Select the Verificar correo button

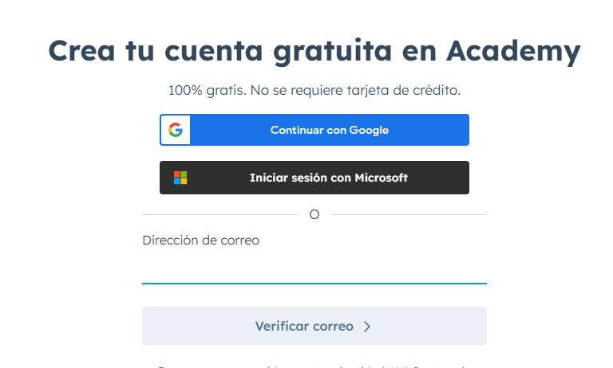click(314, 326)
